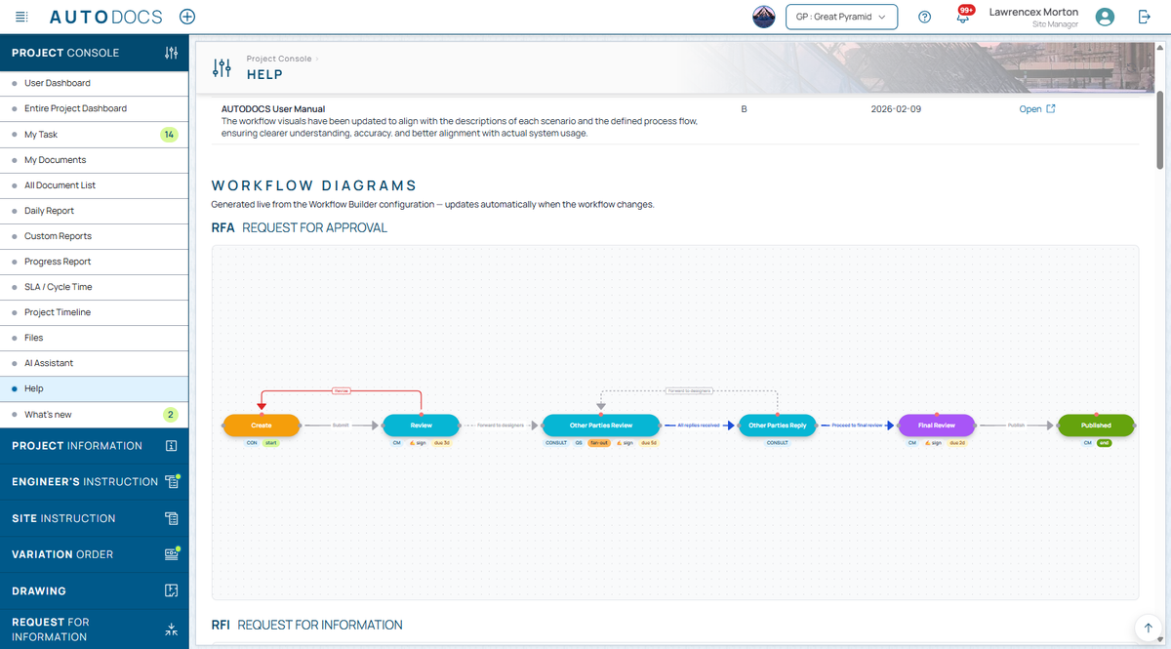Click the plus add icon beside AUTODOCS
This screenshot has width=1171, height=649.
coord(187,17)
